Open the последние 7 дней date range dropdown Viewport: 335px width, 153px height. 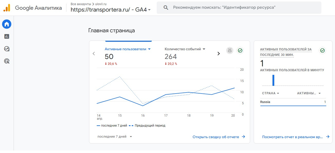(114, 137)
